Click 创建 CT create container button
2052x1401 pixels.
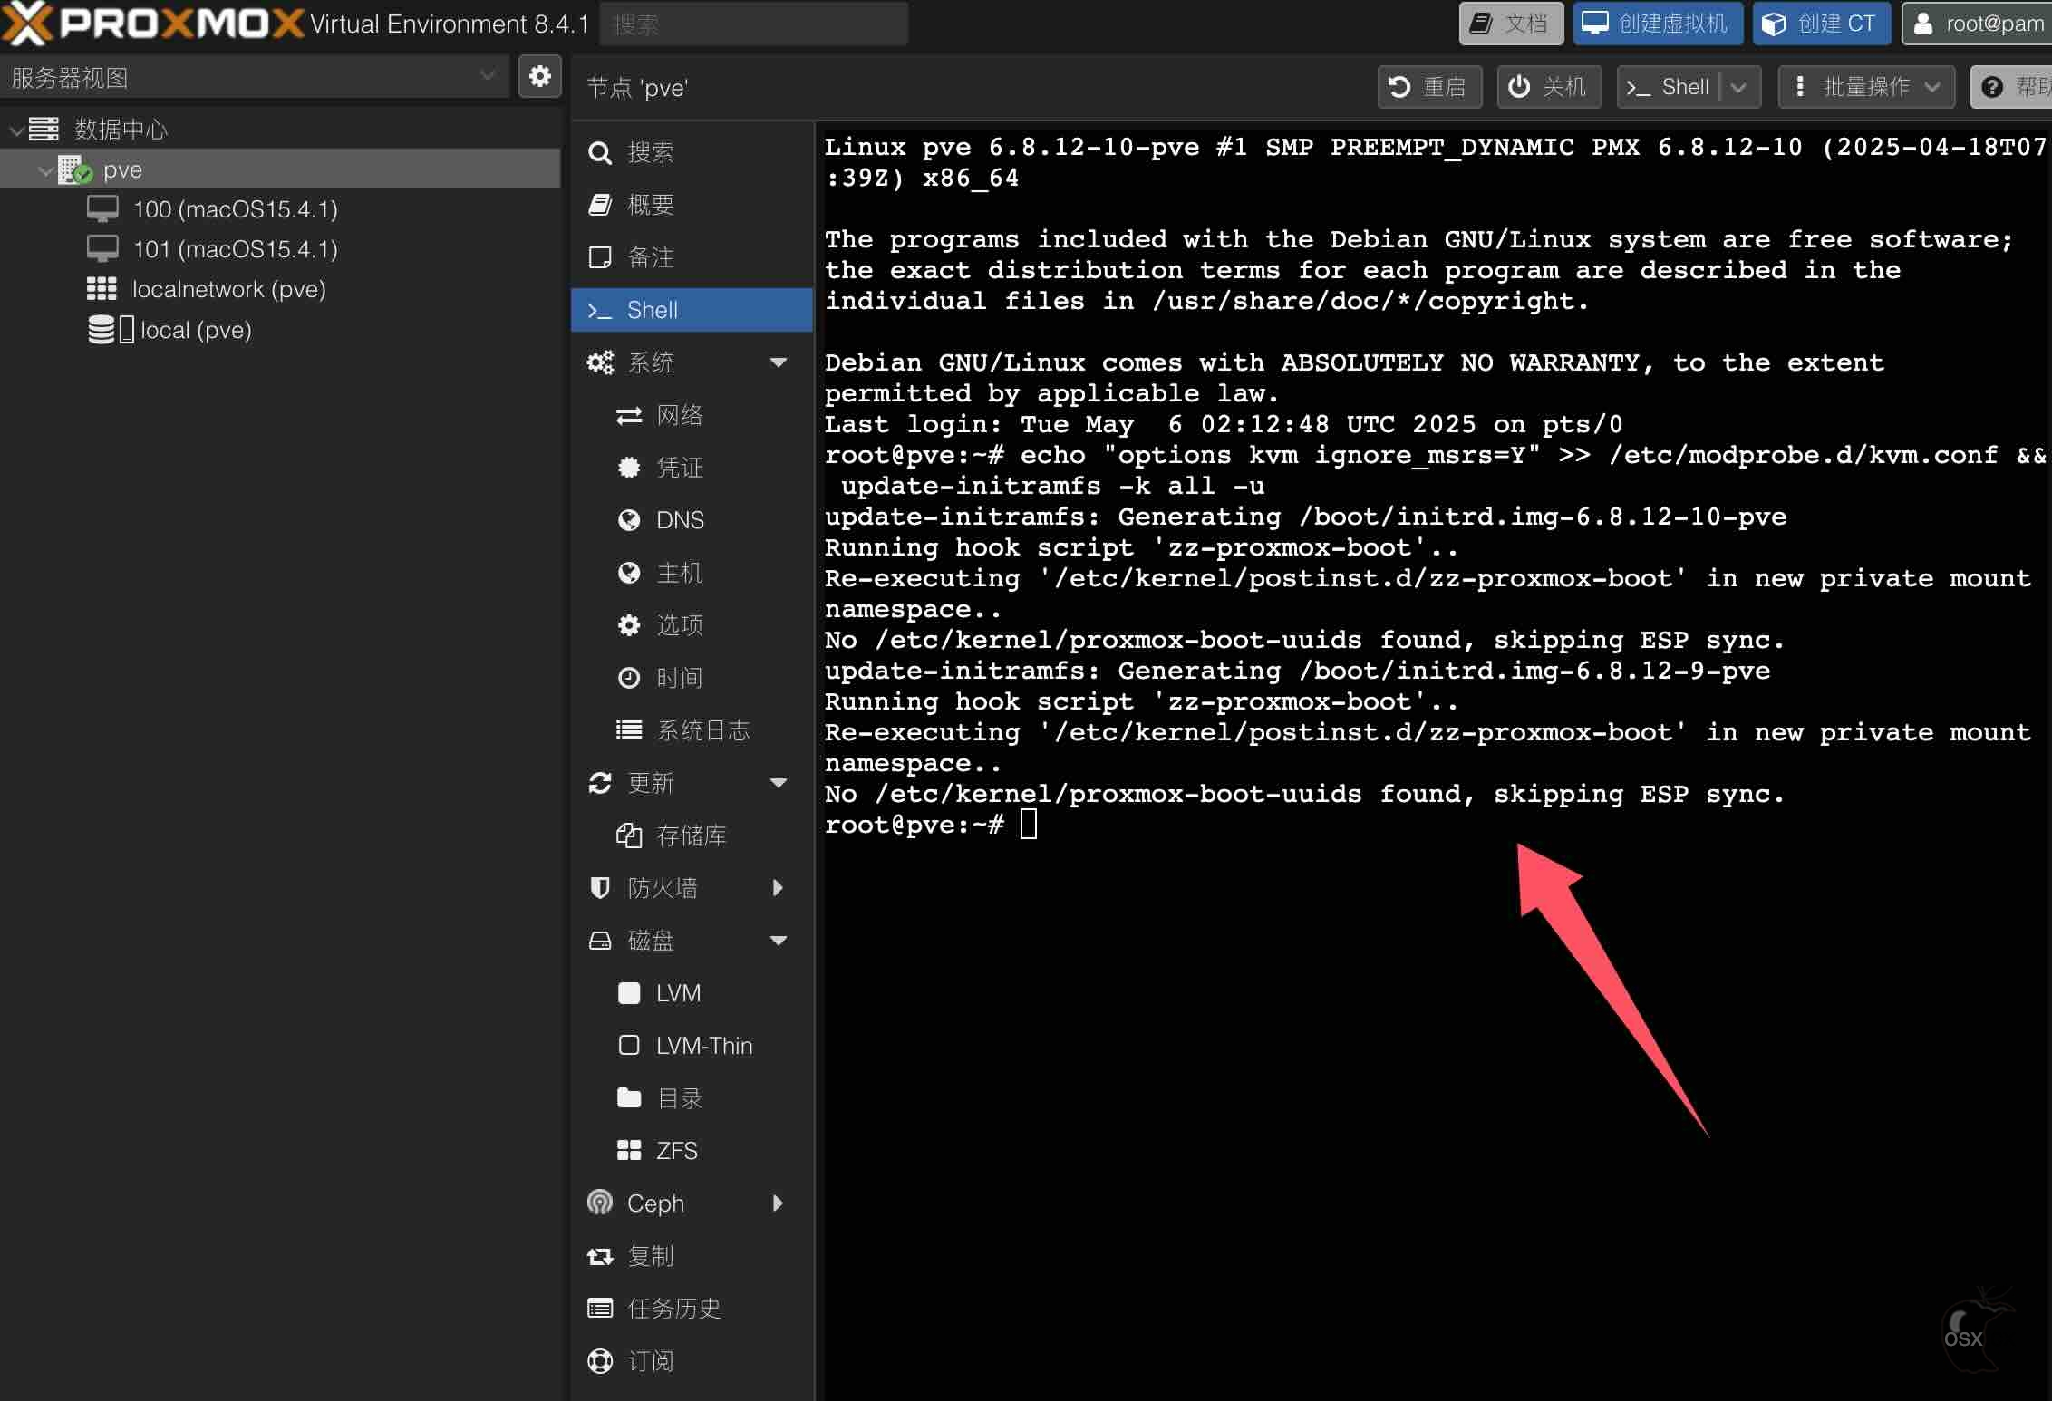point(1822,24)
